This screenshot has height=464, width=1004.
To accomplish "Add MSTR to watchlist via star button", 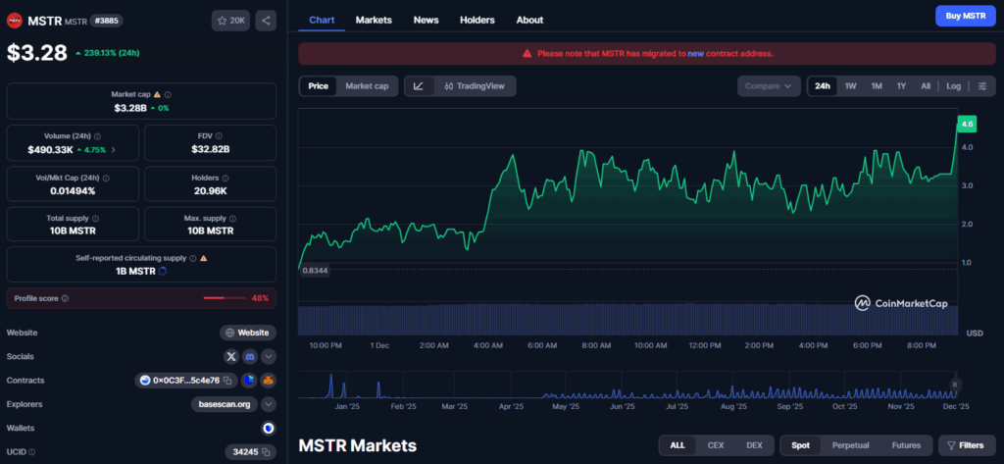I will tap(230, 21).
